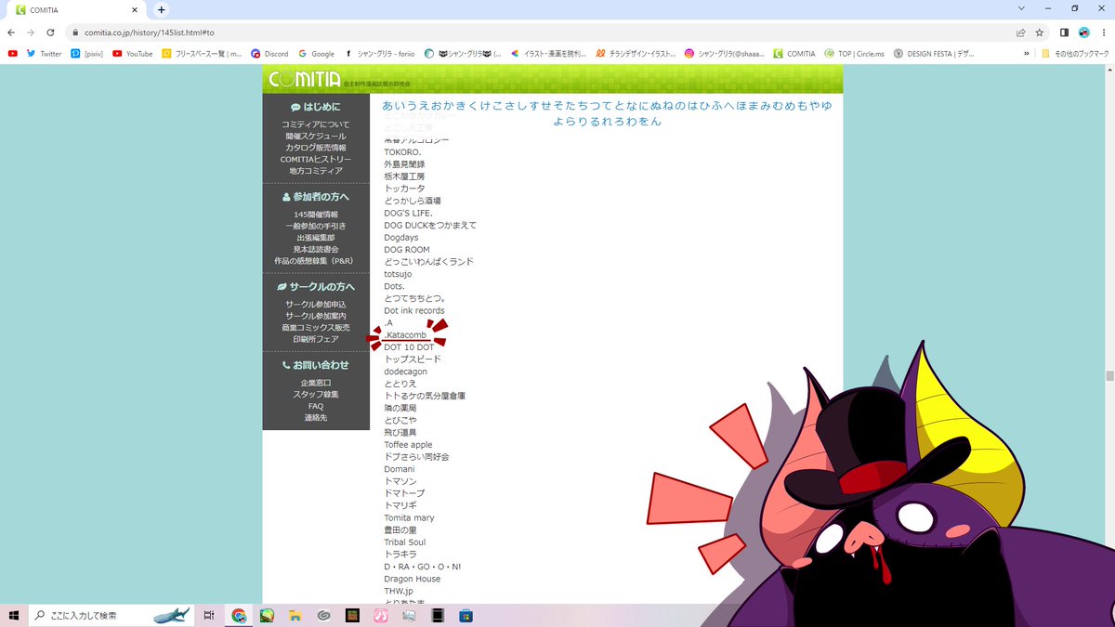The height and width of the screenshot is (627, 1115).
Task: Select the Toffee apple entry
Action: coord(408,445)
